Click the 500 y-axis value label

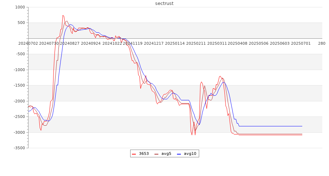click(21, 23)
